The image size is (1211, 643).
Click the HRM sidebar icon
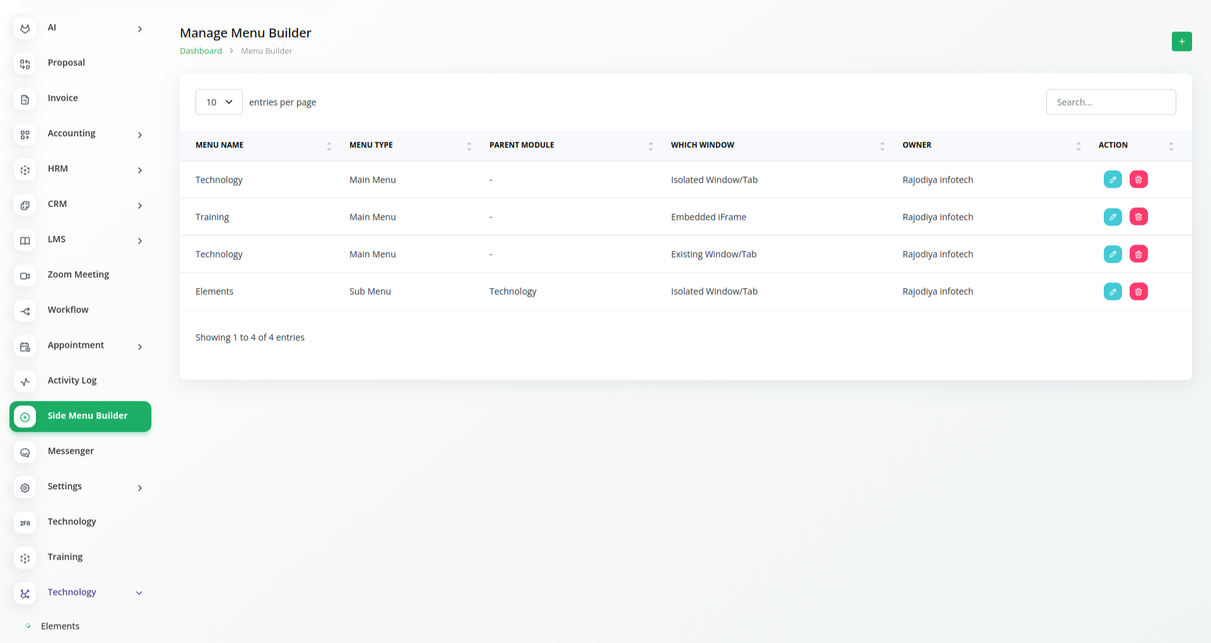coord(25,170)
